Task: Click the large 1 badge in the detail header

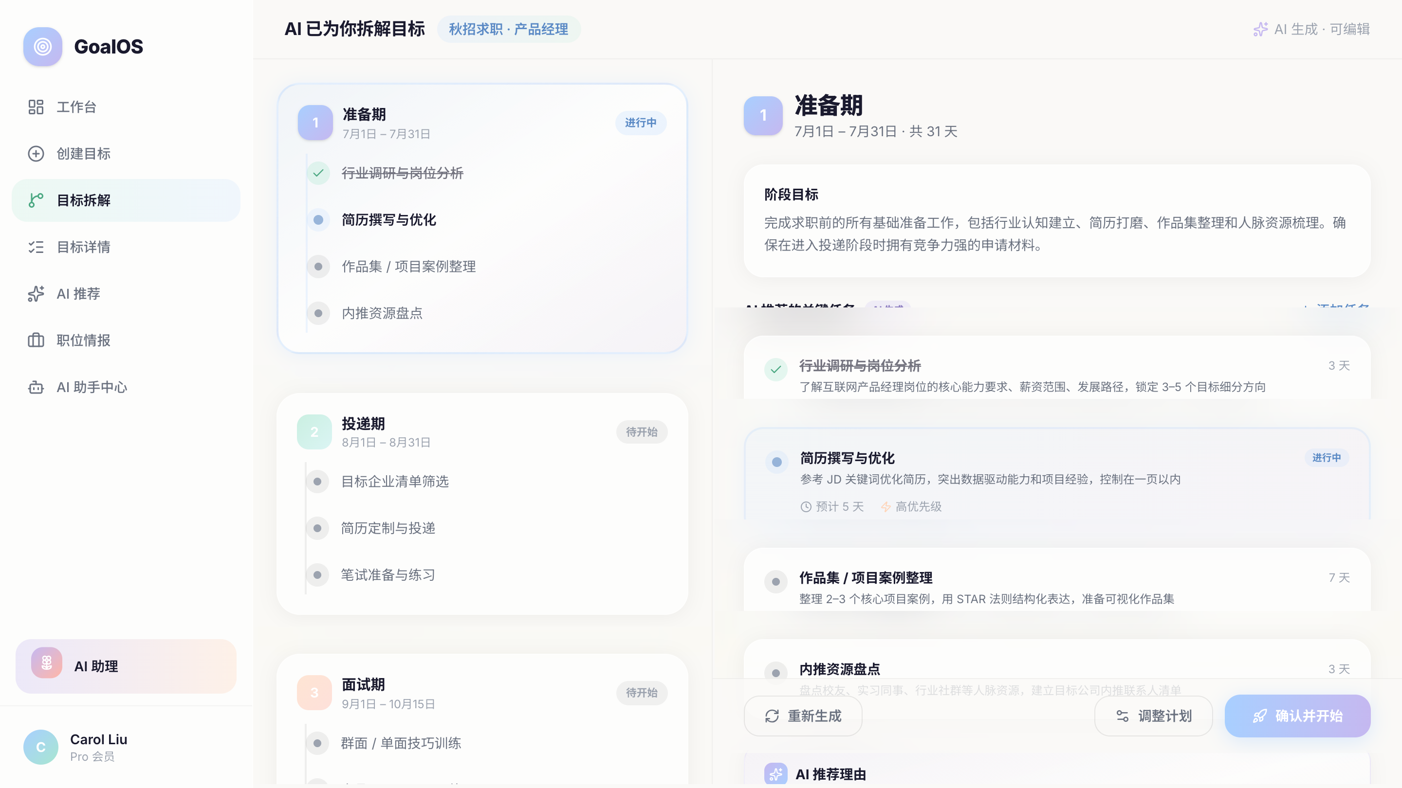Action: click(x=763, y=116)
